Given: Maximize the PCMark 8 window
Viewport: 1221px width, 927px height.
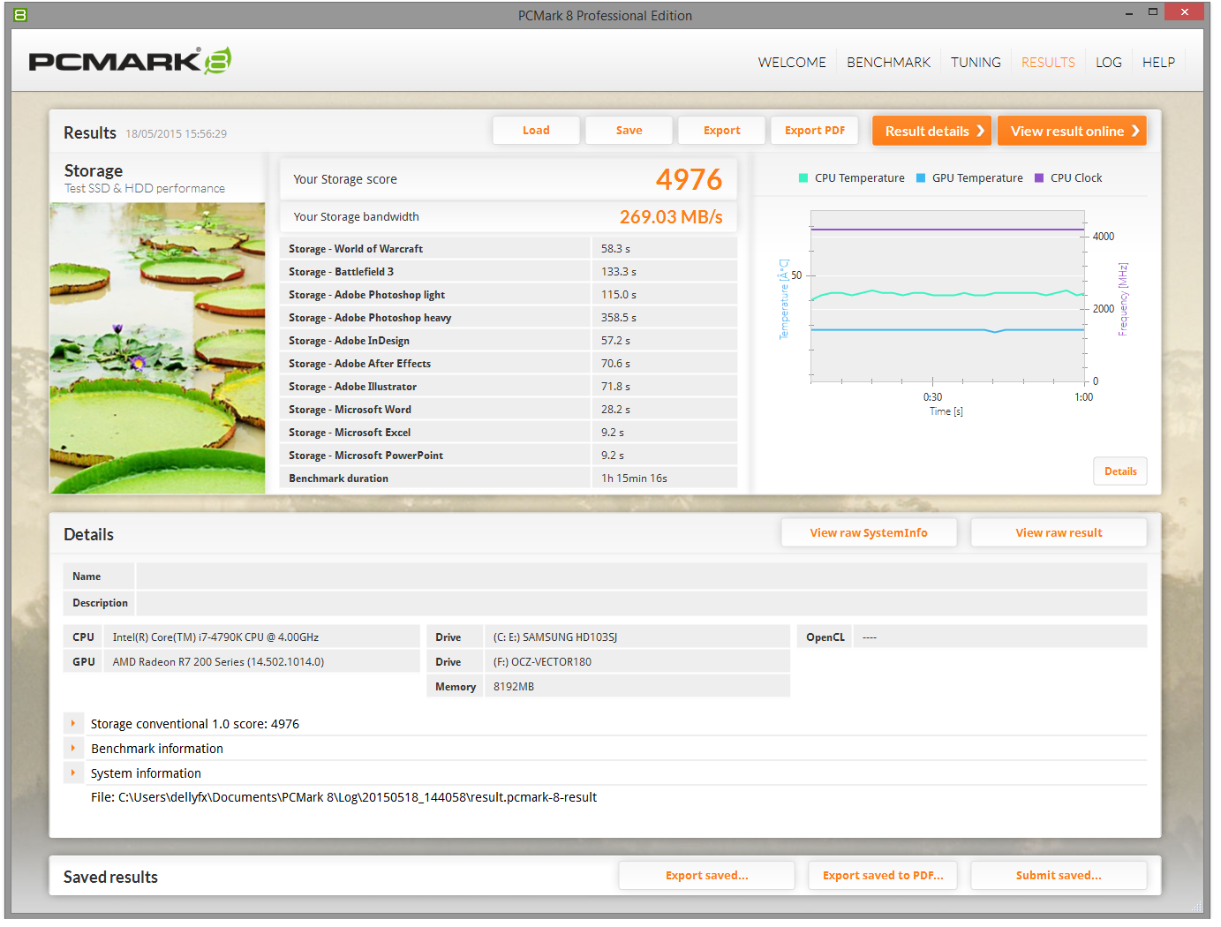Looking at the screenshot, I should coord(1153,12).
